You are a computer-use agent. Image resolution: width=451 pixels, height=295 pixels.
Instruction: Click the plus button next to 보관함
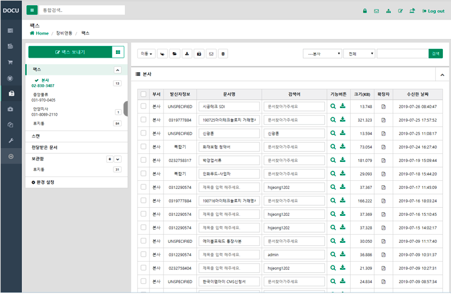[x=110, y=159]
